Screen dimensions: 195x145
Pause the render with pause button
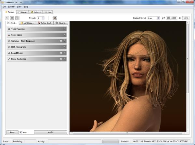coord(12,18)
